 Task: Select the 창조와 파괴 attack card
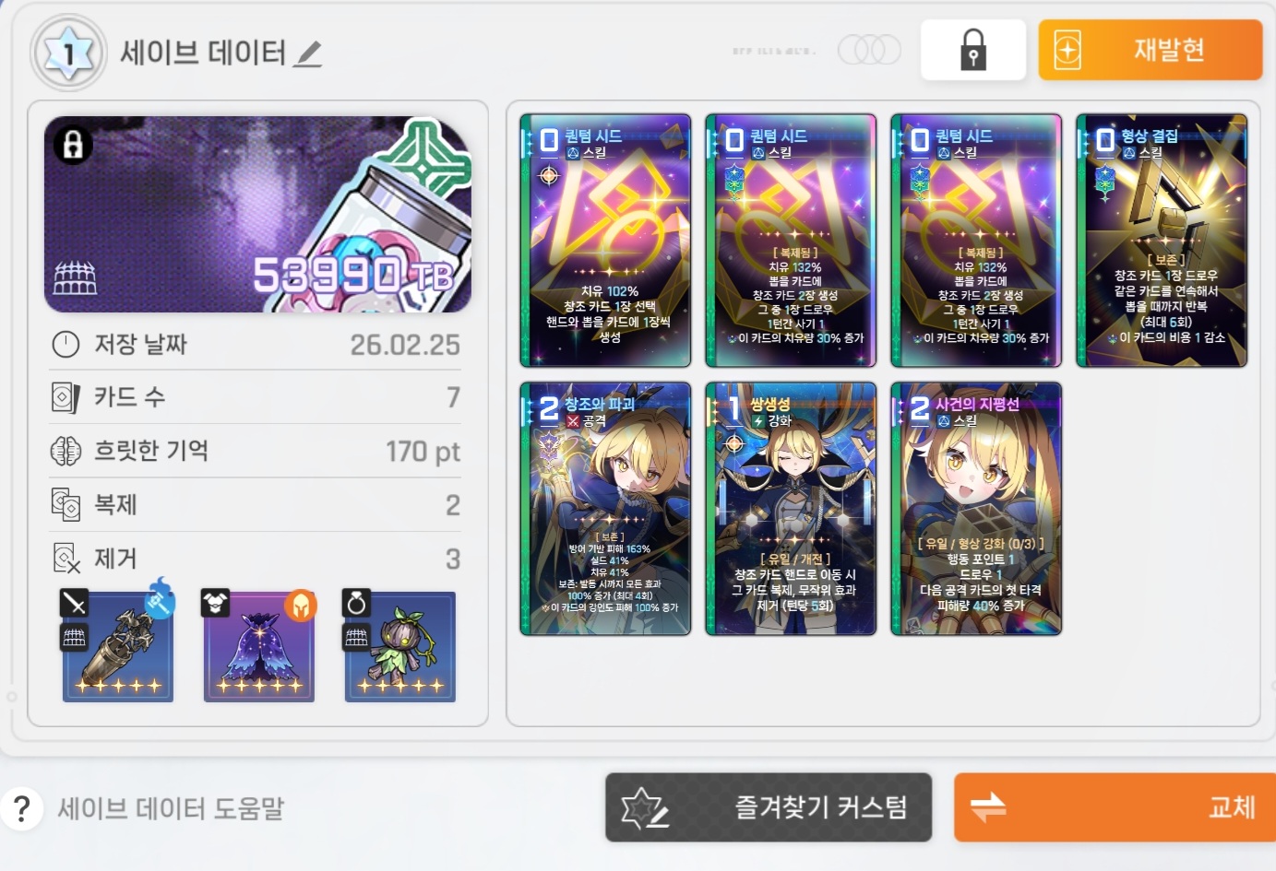click(x=605, y=509)
